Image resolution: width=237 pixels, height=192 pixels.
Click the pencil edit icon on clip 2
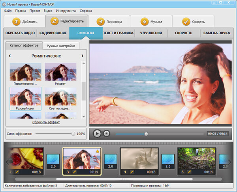17,172
